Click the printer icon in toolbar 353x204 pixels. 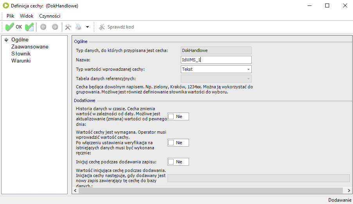point(79,27)
